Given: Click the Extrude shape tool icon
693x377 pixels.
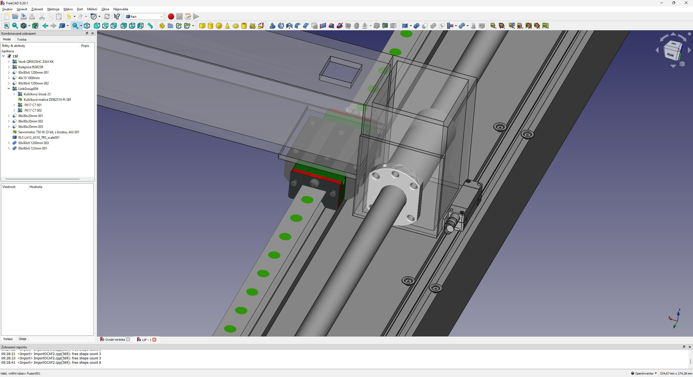Looking at the screenshot, I should pyautogui.click(x=272, y=26).
